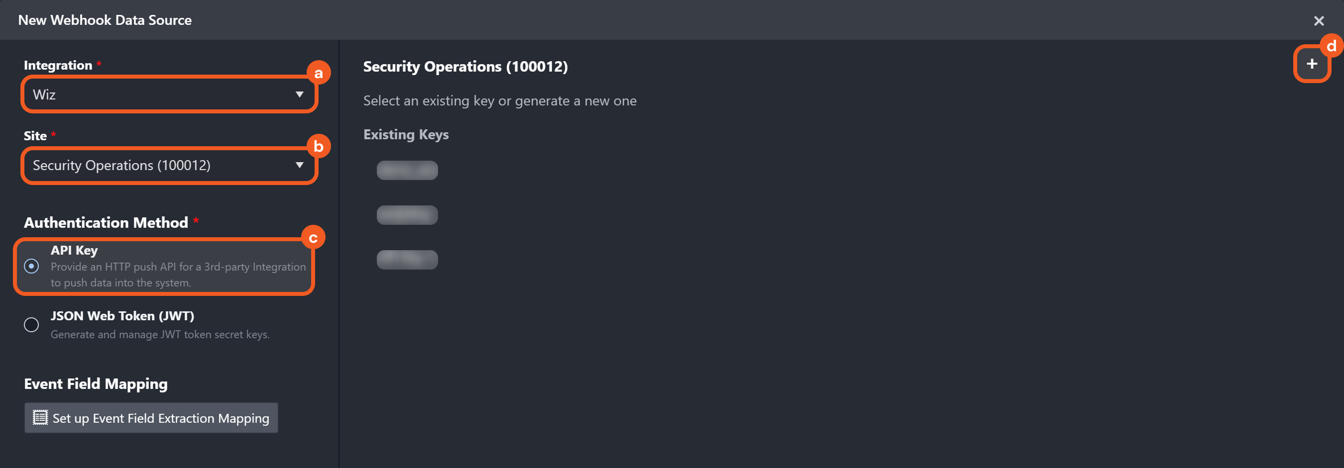Screen dimensions: 1344x468
Task: Click the dropdown arrow icon on the Integration field
Action: click(x=299, y=94)
